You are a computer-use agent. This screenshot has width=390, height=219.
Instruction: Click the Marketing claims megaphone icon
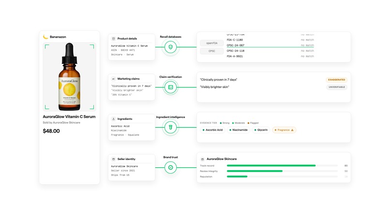[113, 79]
